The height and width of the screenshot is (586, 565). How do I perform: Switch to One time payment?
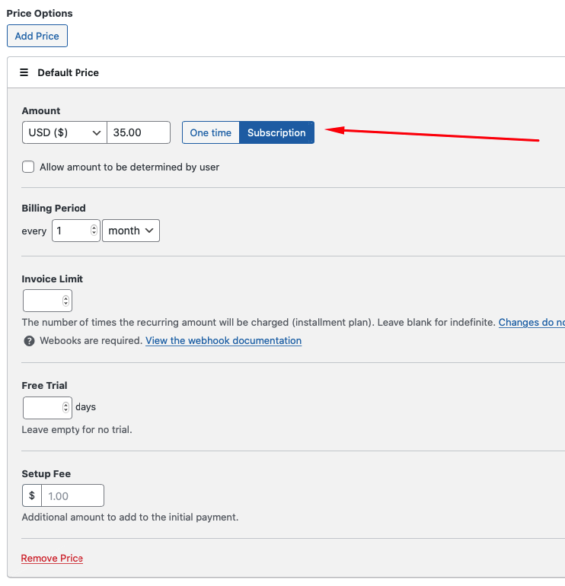pyautogui.click(x=210, y=132)
